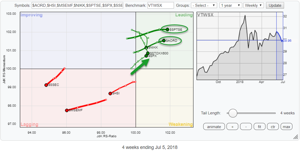300x151 pixels.
Task: Click the Symbols input field
Action: click(x=77, y=5)
